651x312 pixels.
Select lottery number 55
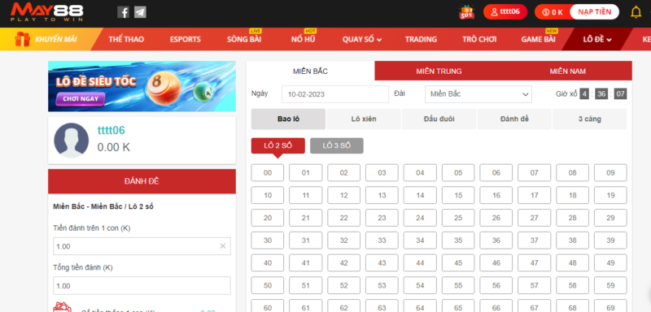pyautogui.click(x=458, y=285)
